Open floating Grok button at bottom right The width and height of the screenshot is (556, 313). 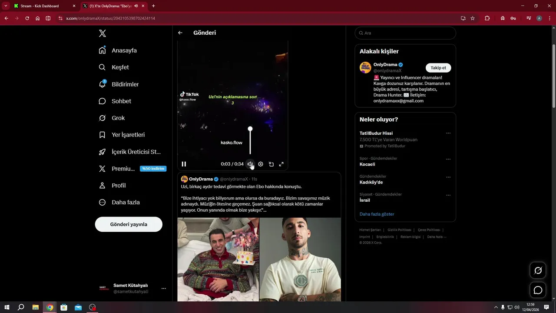click(x=538, y=270)
